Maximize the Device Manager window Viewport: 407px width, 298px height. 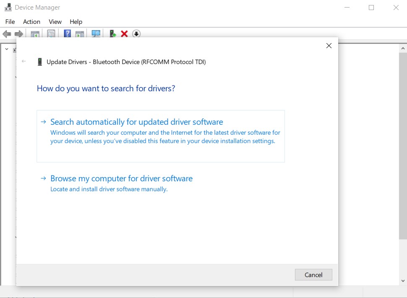[x=371, y=8]
